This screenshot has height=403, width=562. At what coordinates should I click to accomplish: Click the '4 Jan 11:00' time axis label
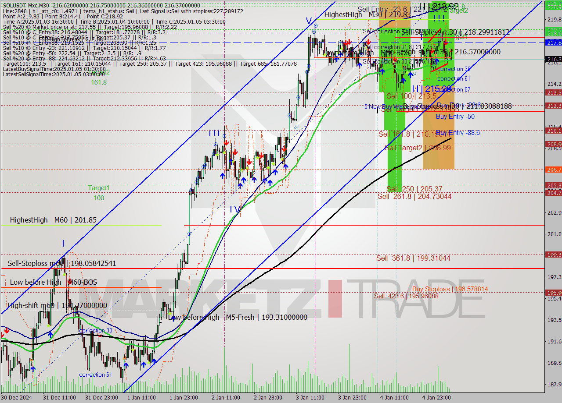click(x=394, y=398)
